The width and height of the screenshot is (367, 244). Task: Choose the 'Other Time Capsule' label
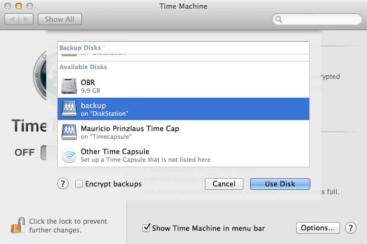click(115, 151)
